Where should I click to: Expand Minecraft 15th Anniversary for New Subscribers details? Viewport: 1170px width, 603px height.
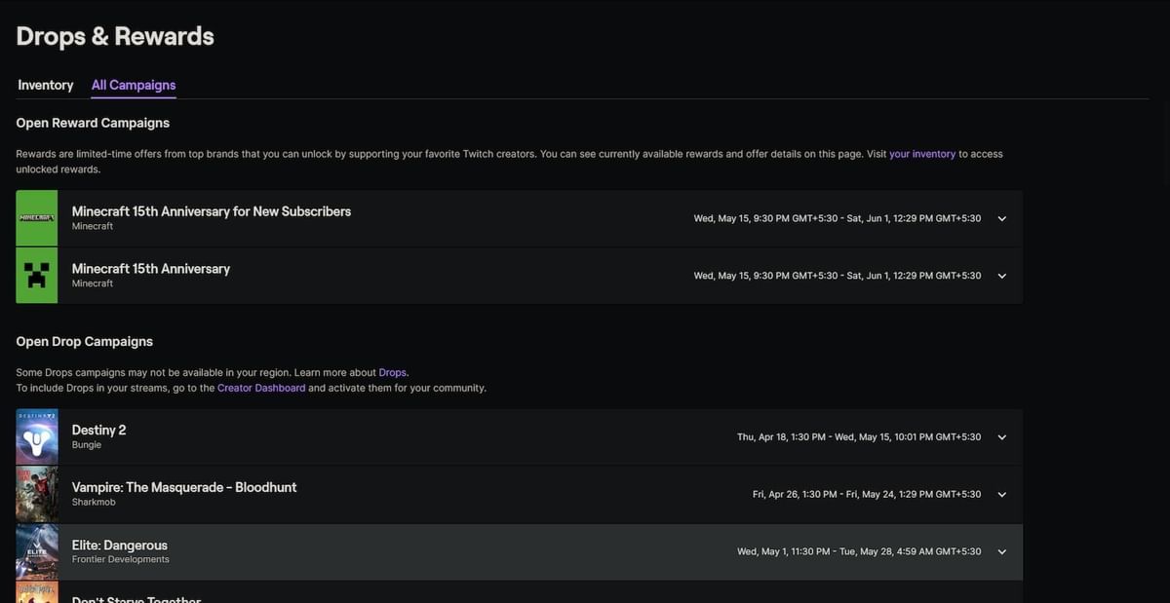[x=1001, y=218]
